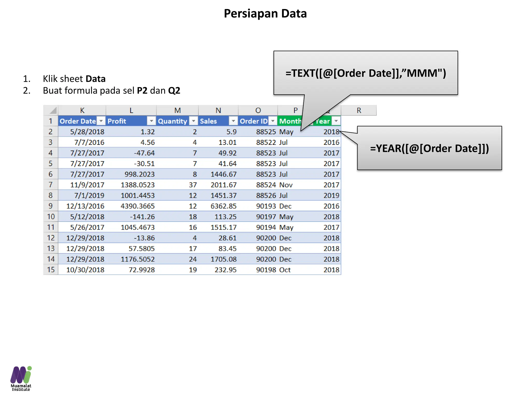Screen dimensions: 531x398
Task: Select Order ID cell 88524
Action: pos(258,185)
